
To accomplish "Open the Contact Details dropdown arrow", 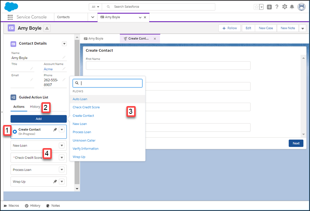I will point(64,44).
